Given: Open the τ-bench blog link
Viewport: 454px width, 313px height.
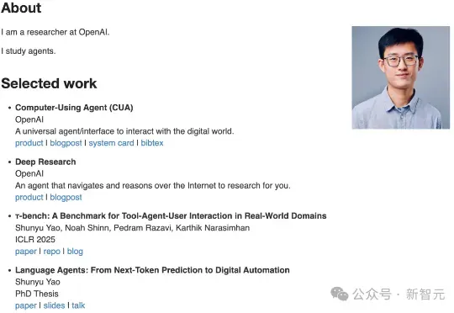Looking at the screenshot, I should point(75,252).
